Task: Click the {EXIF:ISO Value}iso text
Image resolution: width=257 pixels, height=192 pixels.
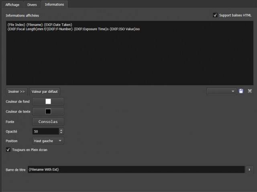Action: pos(125,29)
